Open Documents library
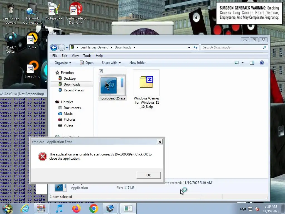Viewport: 285px width, 214px height. click(72, 108)
